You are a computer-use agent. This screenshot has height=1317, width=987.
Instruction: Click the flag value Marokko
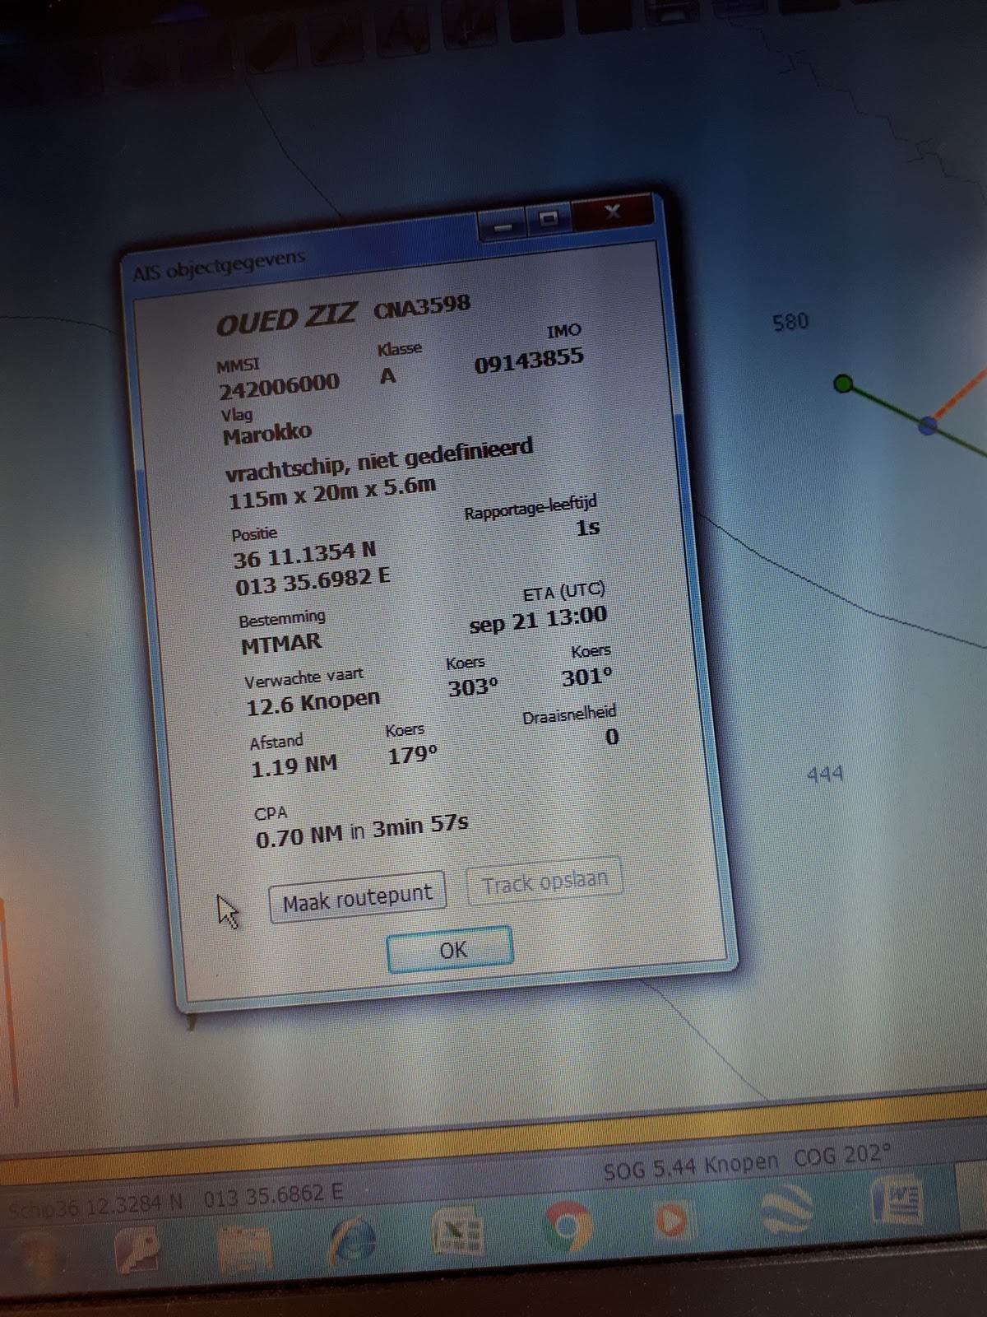(x=267, y=433)
